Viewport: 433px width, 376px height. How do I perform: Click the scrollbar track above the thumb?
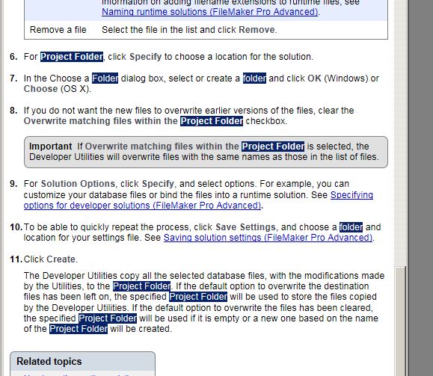point(400,132)
